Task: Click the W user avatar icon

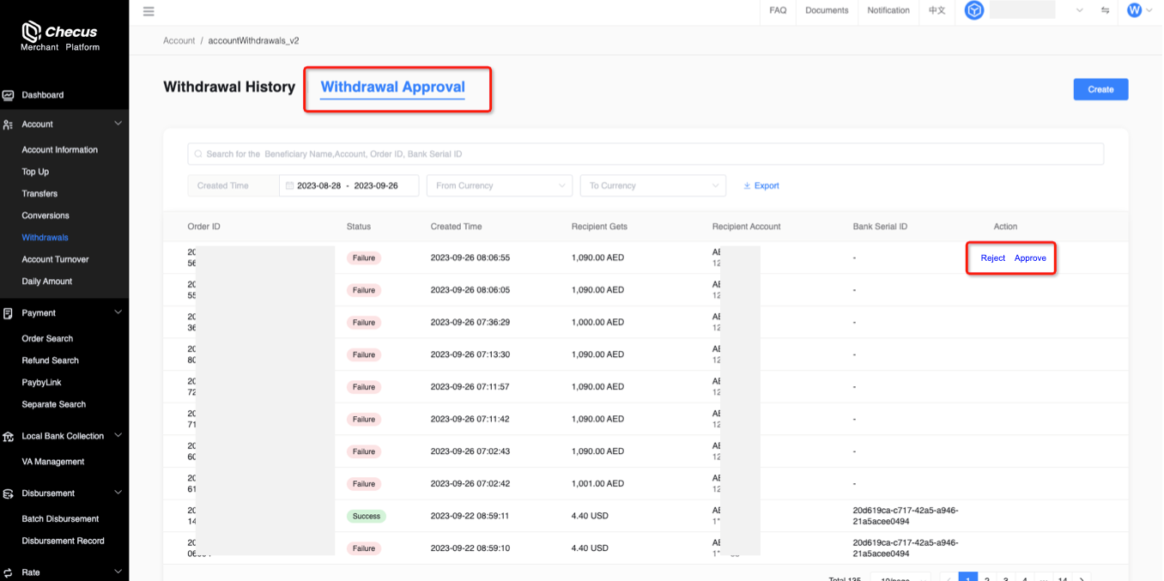Action: [1135, 10]
